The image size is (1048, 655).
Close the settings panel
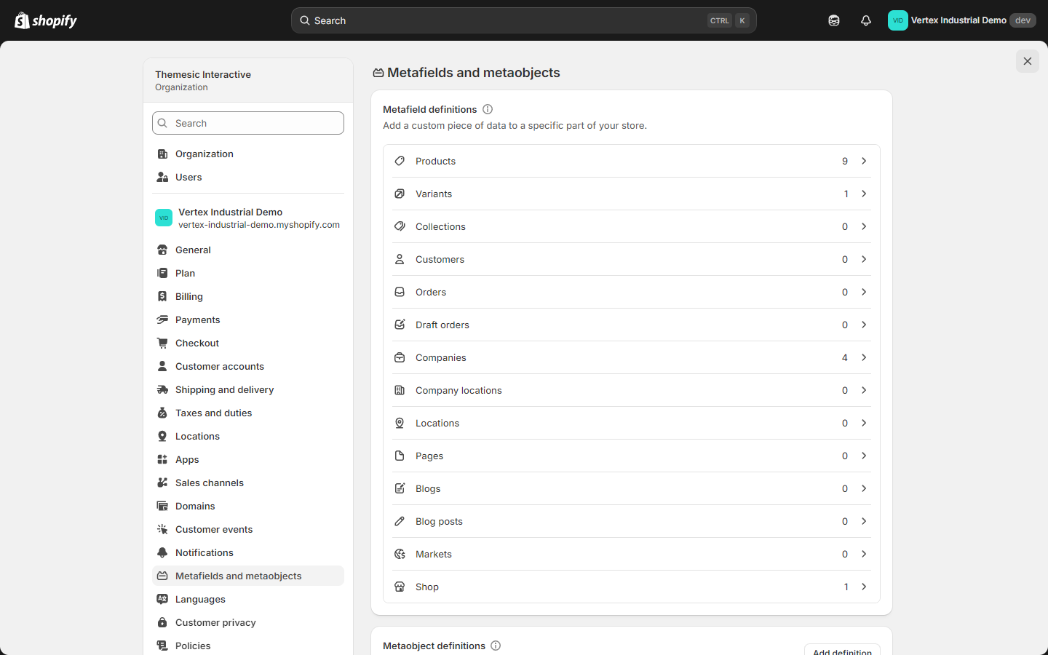[x=1028, y=61]
